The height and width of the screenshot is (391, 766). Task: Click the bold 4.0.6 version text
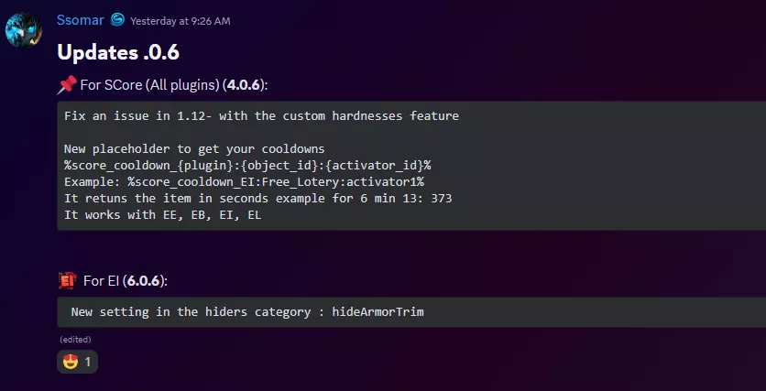pyautogui.click(x=246, y=85)
